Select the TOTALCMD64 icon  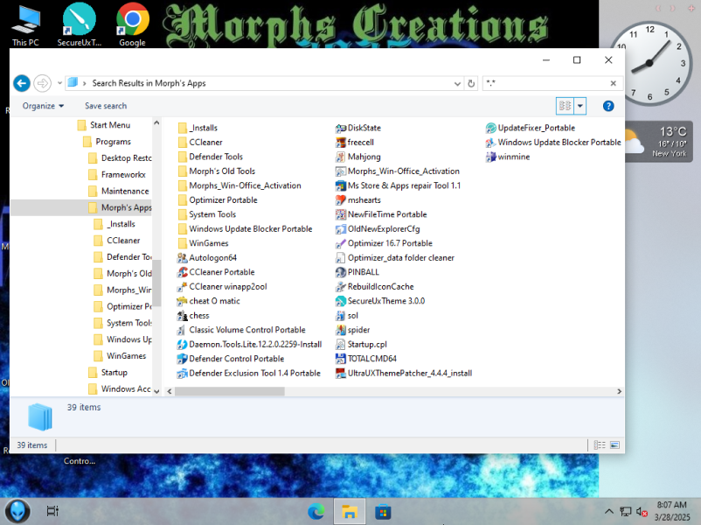[x=341, y=359]
